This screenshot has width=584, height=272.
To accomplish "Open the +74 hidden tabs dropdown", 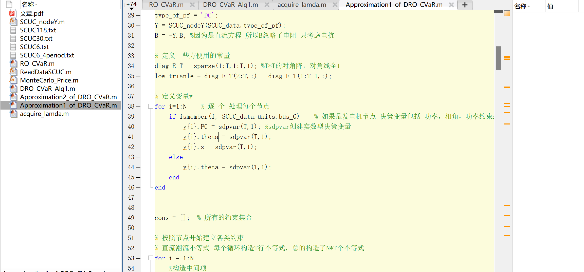I will click(x=132, y=5).
